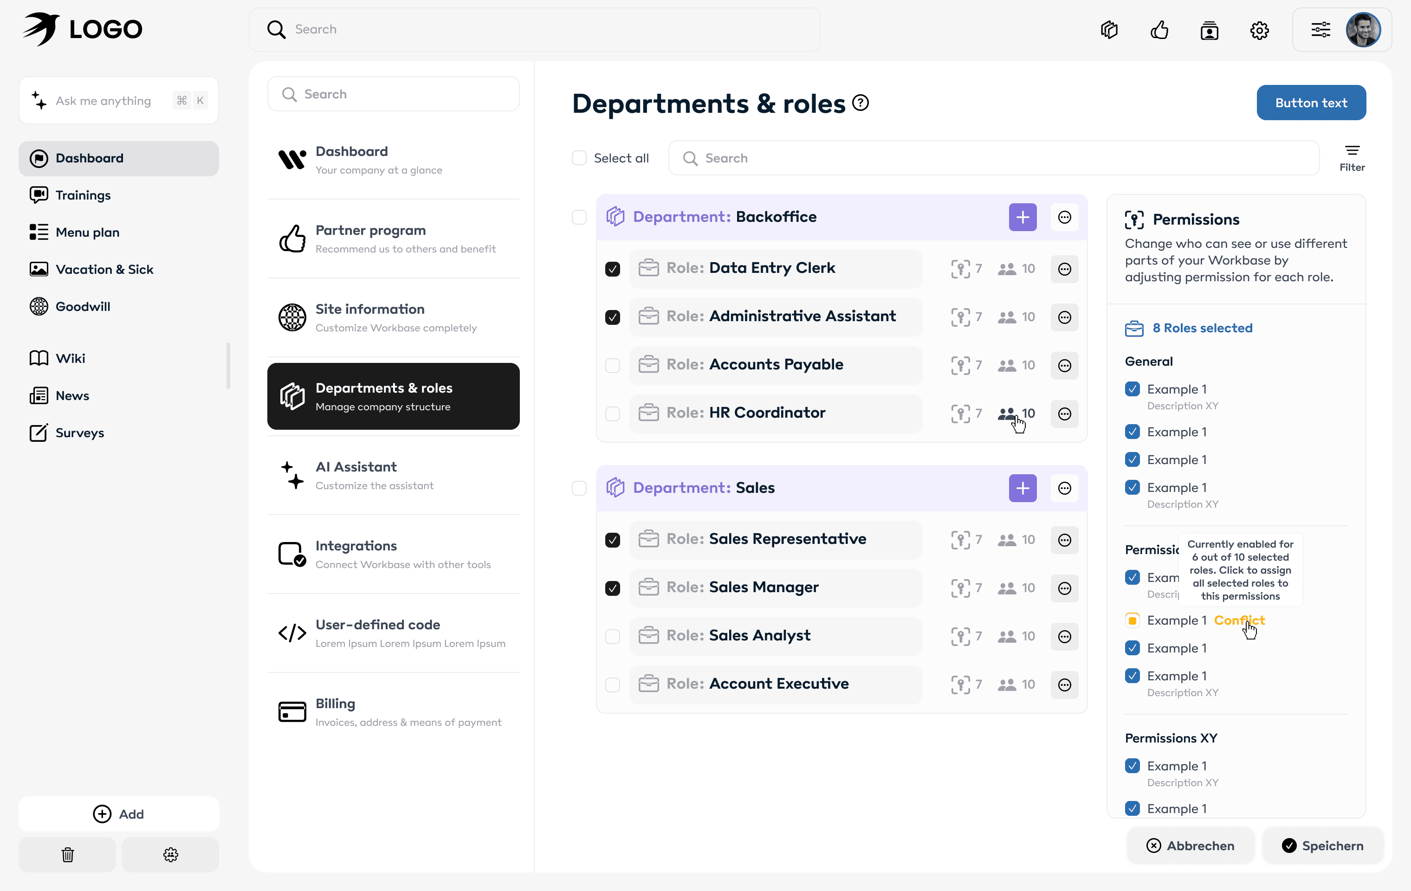The height and width of the screenshot is (891, 1411).
Task: Open more options for Sales Analyst role
Action: click(x=1064, y=636)
